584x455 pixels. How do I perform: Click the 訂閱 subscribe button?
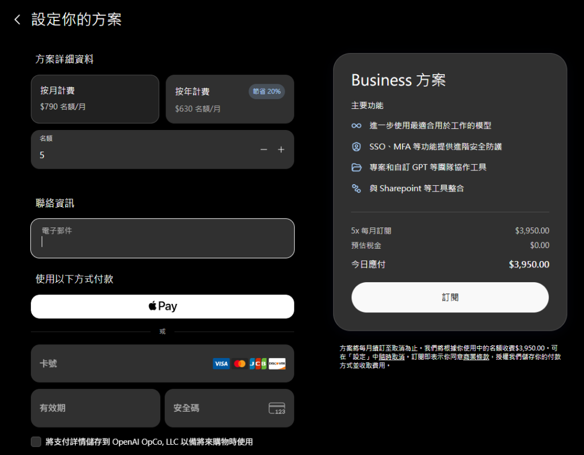(450, 298)
